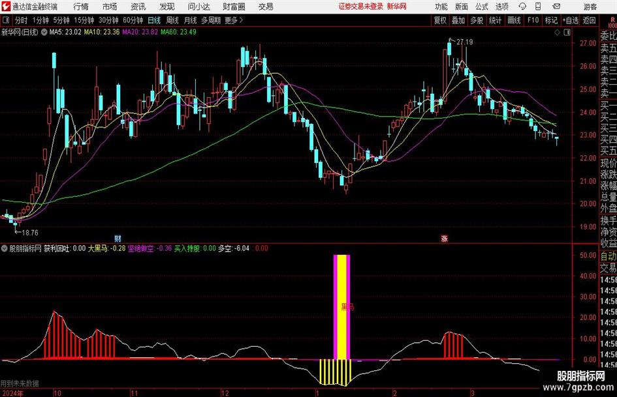The height and width of the screenshot is (397, 617).
Task: Click the 股朋指标网 indicator name
Action: point(25,248)
